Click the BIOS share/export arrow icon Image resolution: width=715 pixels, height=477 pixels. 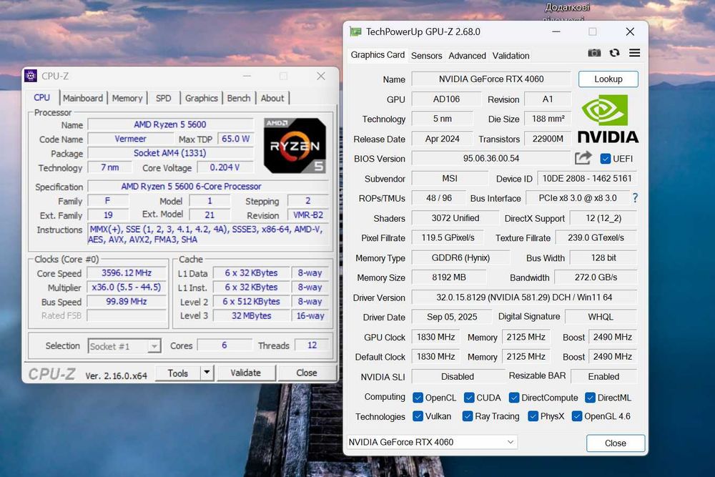(x=583, y=158)
